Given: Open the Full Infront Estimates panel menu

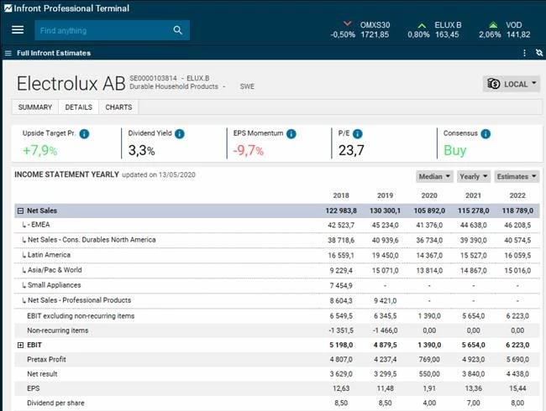Looking at the screenshot, I should click(8, 53).
